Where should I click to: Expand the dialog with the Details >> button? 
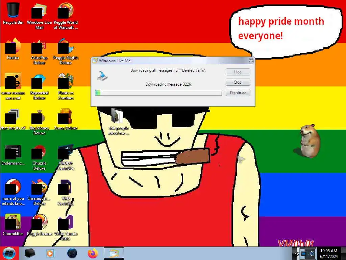pos(238,93)
